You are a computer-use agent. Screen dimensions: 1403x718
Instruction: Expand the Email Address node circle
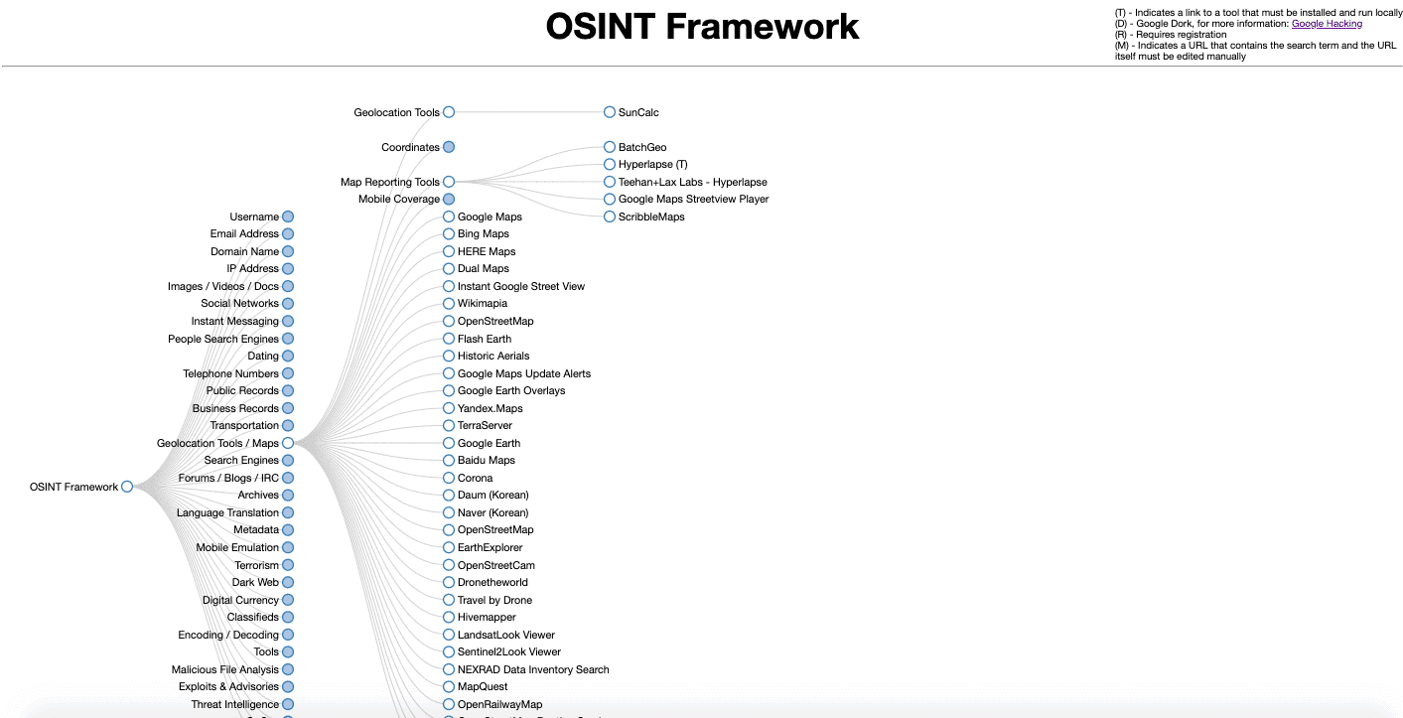pyautogui.click(x=288, y=234)
